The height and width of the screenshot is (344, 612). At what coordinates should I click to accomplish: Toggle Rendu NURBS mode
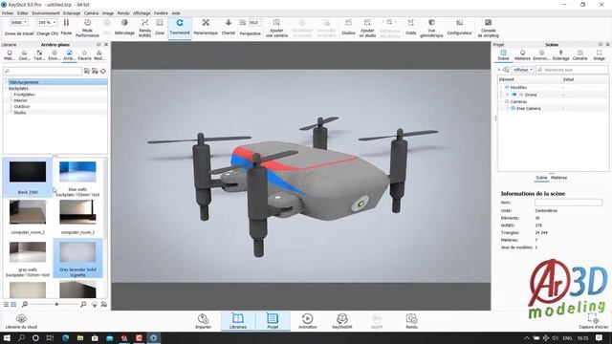[144, 28]
